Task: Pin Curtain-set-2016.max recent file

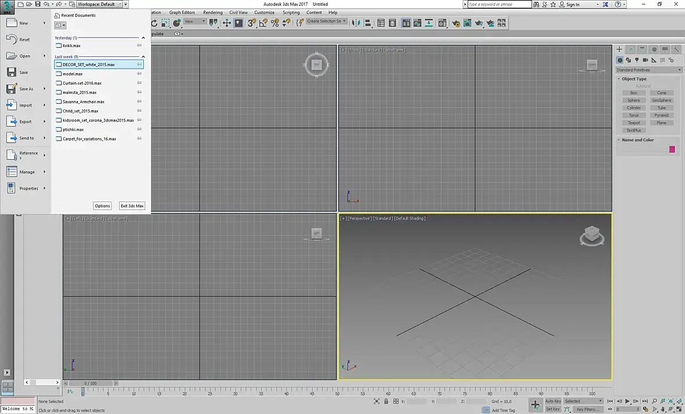Action: 139,82
